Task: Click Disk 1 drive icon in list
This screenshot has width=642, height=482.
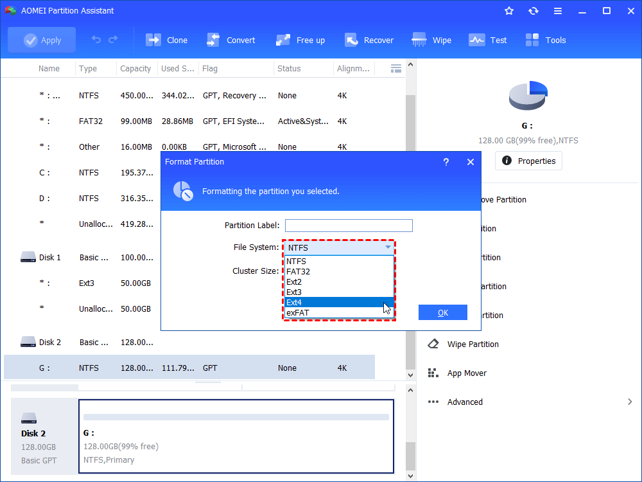Action: click(x=28, y=257)
